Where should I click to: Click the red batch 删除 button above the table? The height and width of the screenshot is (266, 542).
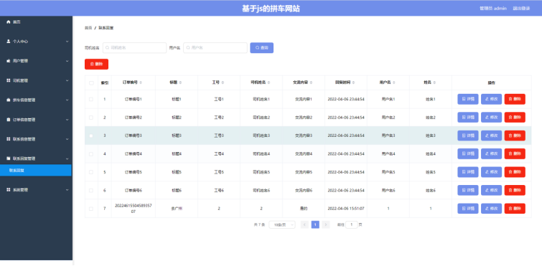[96, 64]
